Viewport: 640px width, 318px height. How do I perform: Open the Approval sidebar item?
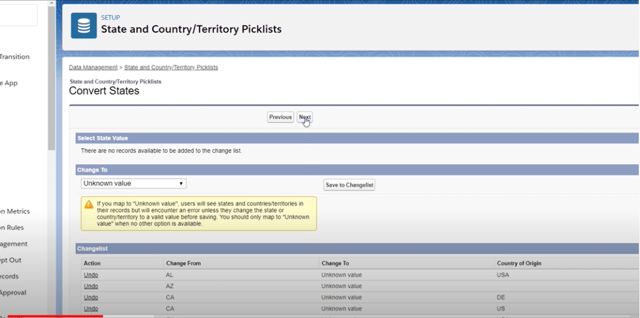(x=14, y=292)
